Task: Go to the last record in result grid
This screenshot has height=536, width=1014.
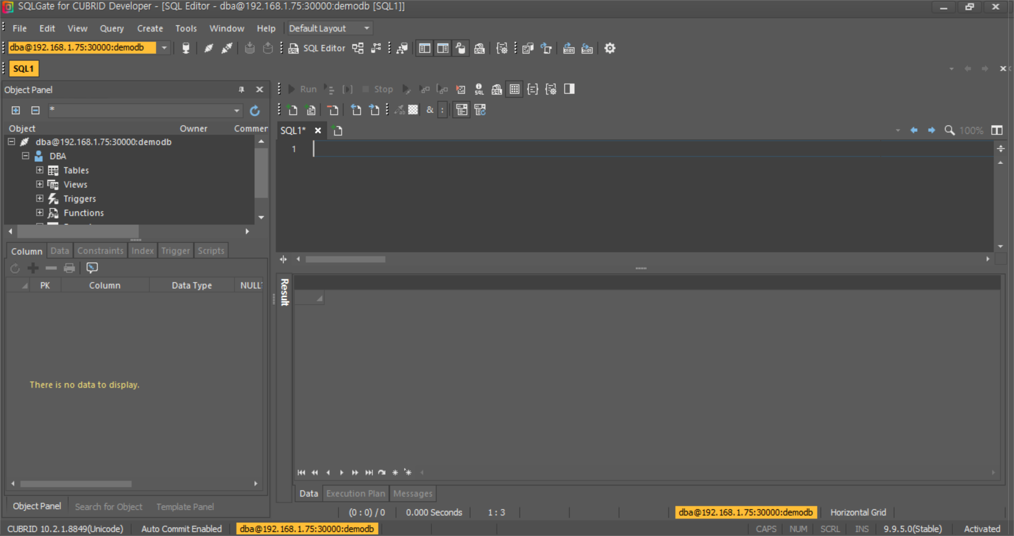Action: pos(369,472)
